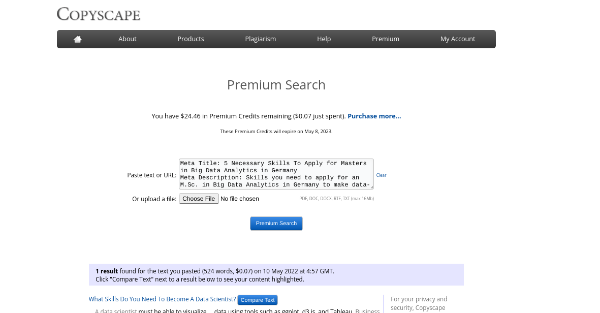Image resolution: width=600 pixels, height=313 pixels.
Task: Click the 'No file chosen' label
Action: point(239,199)
